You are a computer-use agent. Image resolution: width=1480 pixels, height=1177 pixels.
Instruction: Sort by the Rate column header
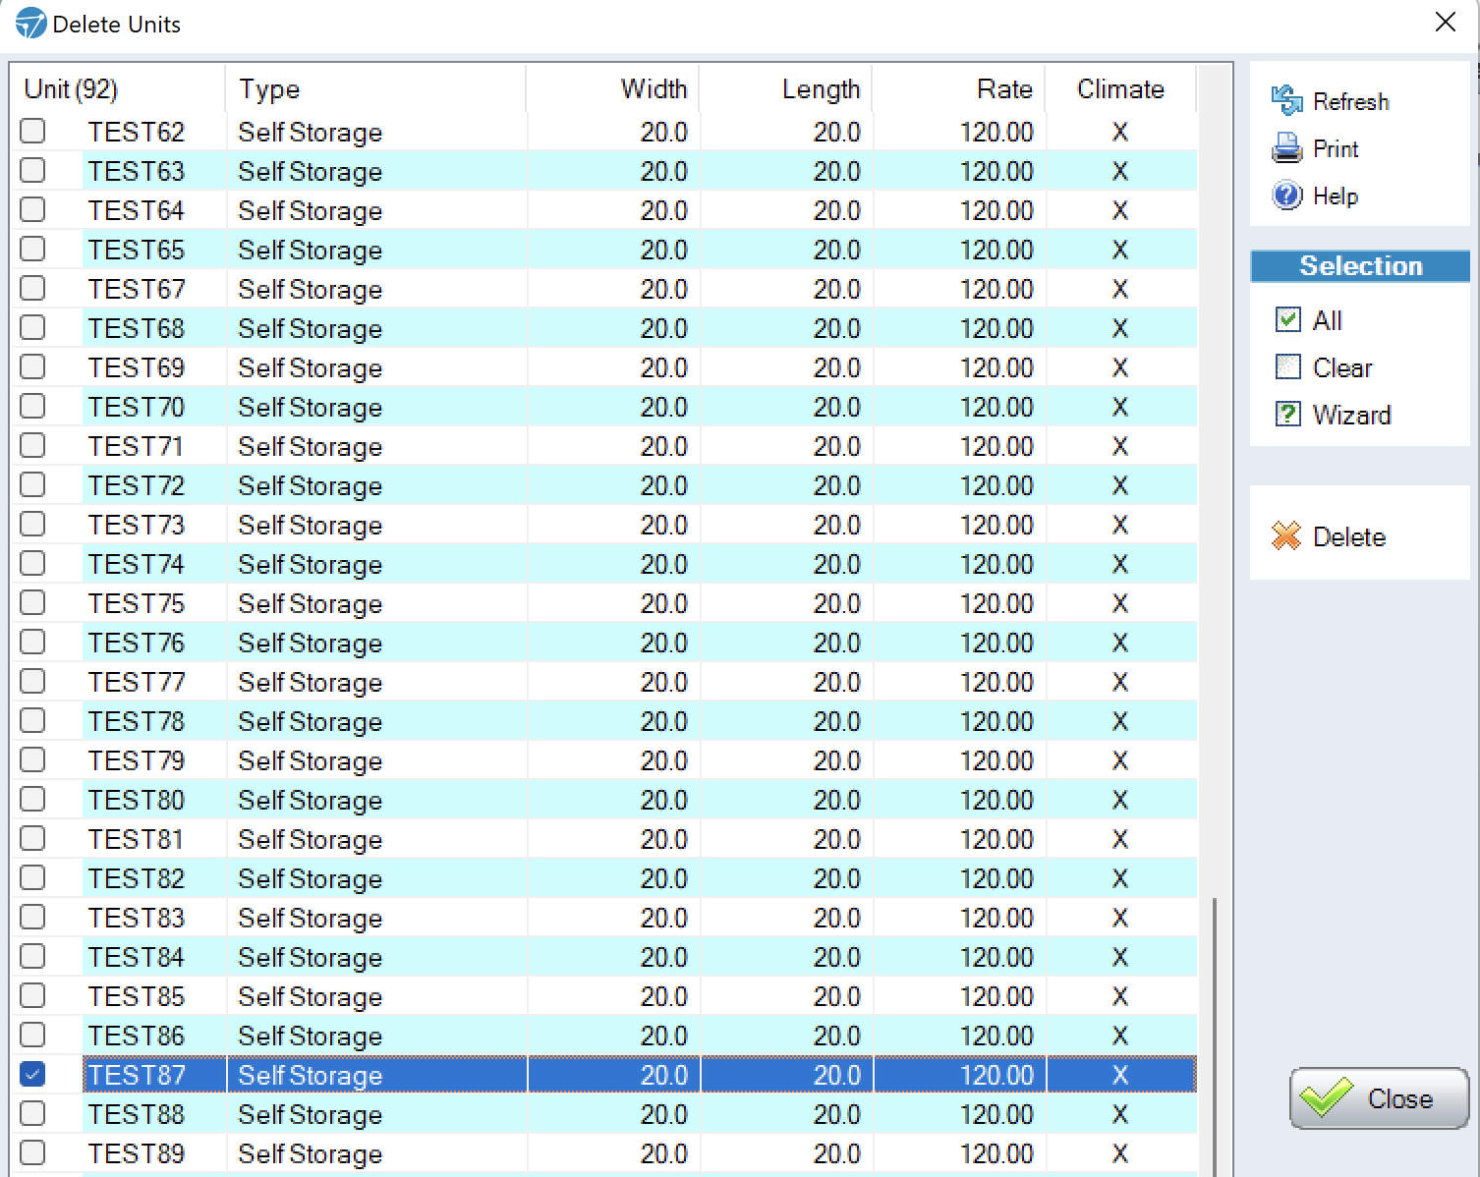click(x=959, y=88)
